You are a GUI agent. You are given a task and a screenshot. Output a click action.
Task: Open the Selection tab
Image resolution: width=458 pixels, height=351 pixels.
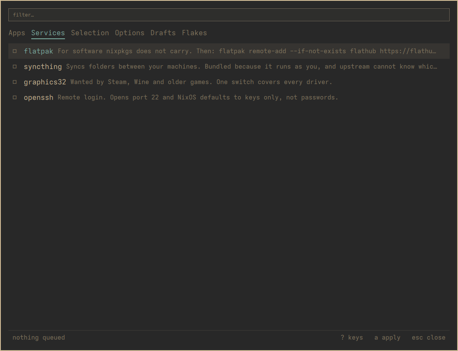click(90, 33)
